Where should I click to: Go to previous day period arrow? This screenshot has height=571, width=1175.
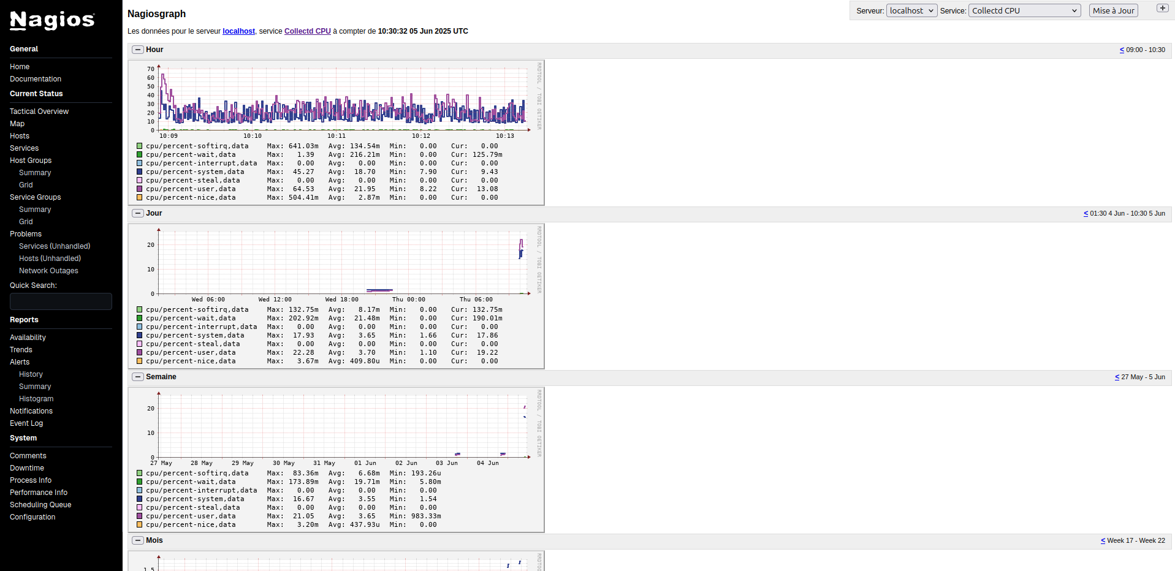coord(1086,214)
